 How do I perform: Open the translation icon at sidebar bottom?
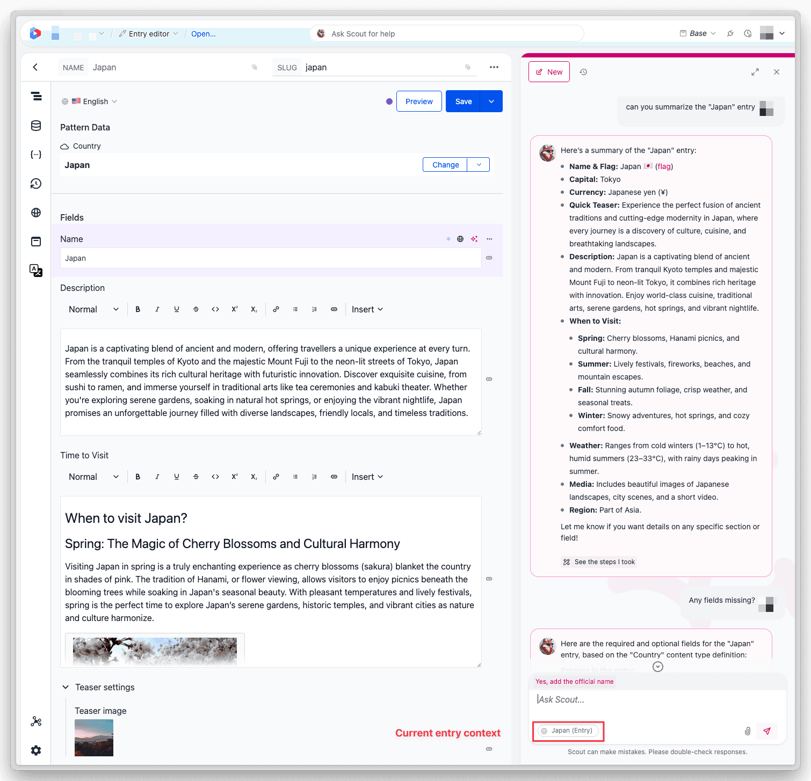tap(36, 271)
